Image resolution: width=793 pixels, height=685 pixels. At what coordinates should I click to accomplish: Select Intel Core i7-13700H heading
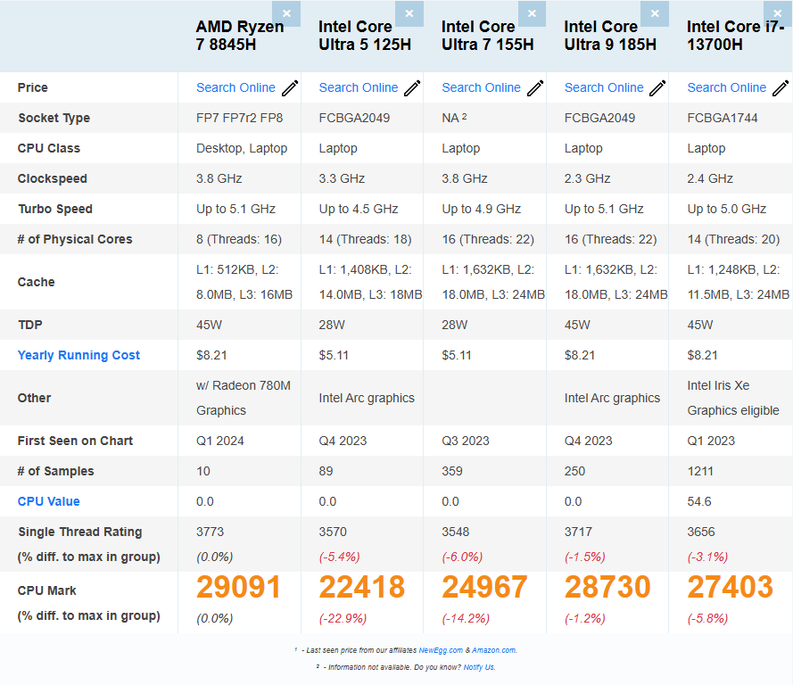735,36
